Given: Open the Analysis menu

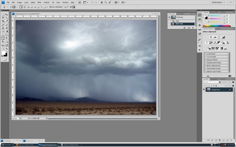Looking at the screenshot, I should [46, 2].
